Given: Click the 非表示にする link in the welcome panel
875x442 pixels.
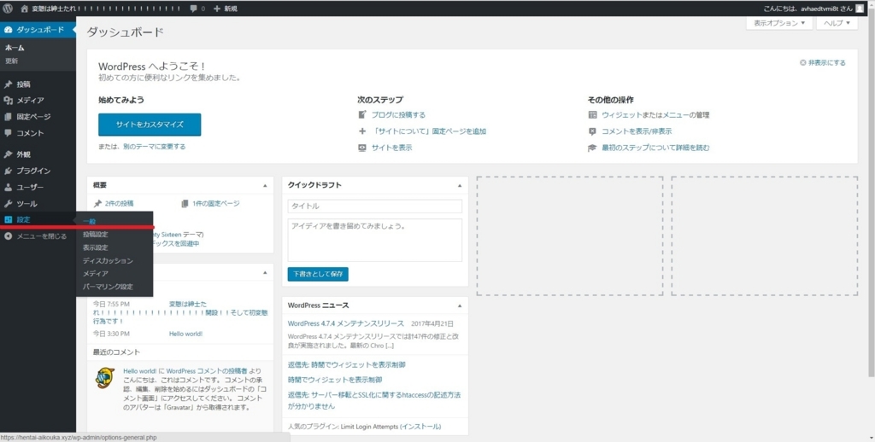Looking at the screenshot, I should click(x=827, y=62).
